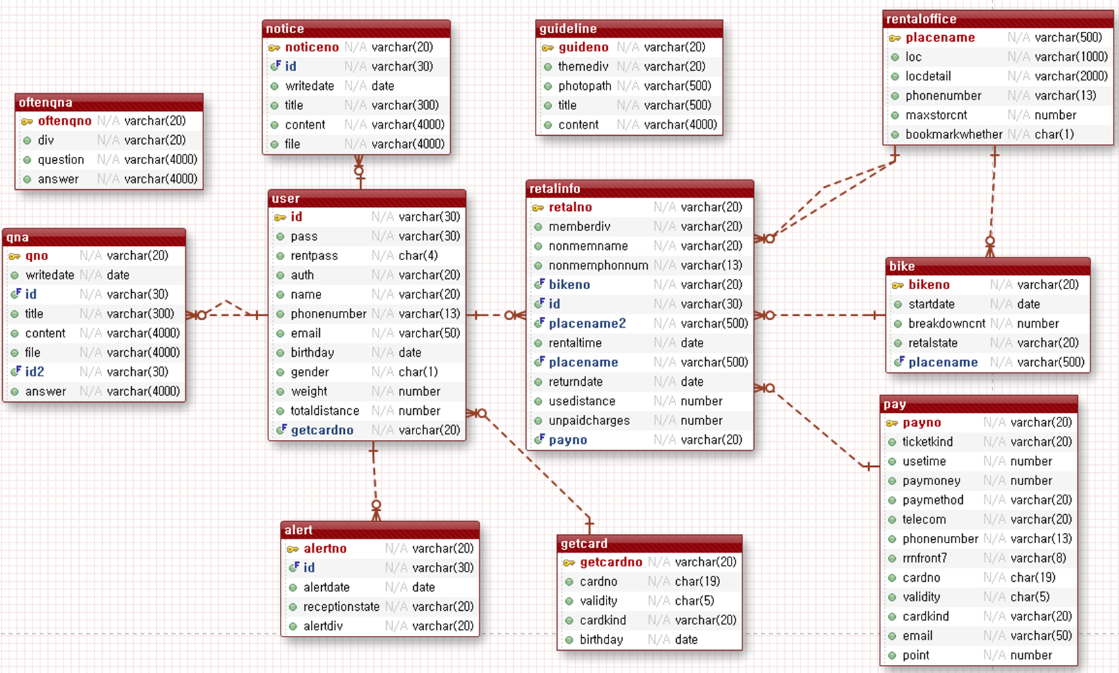Click the key icon next to payno in pay table
This screenshot has width=1119, height=673.
point(892,424)
